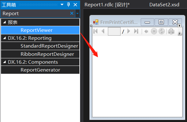Click the ReportViewer top-left resize handle

[x=91, y=26]
